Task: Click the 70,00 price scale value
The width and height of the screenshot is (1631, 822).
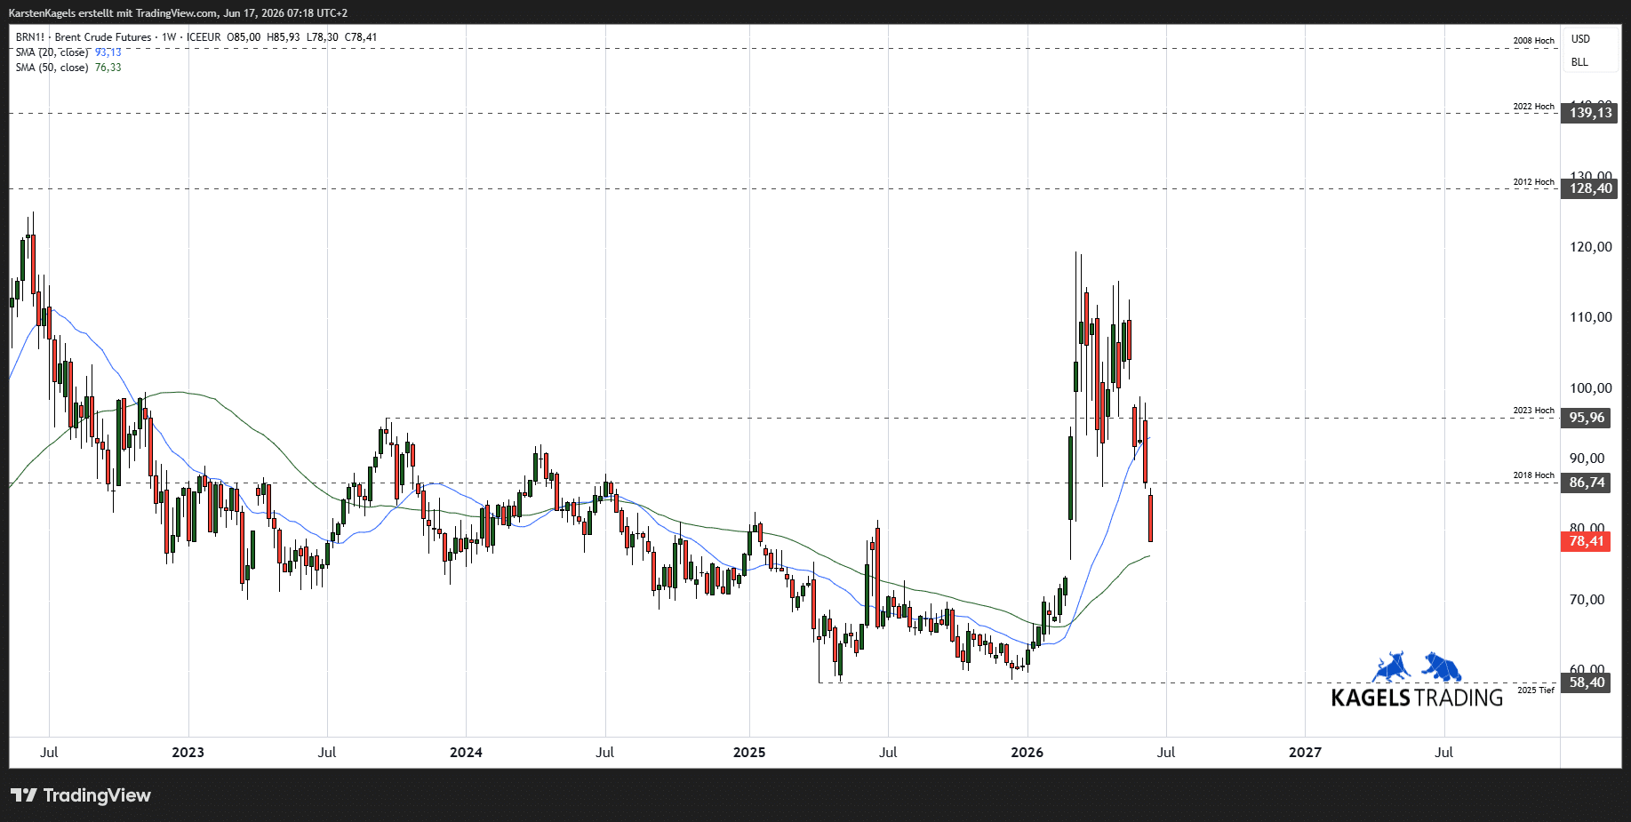Action: click(1587, 600)
